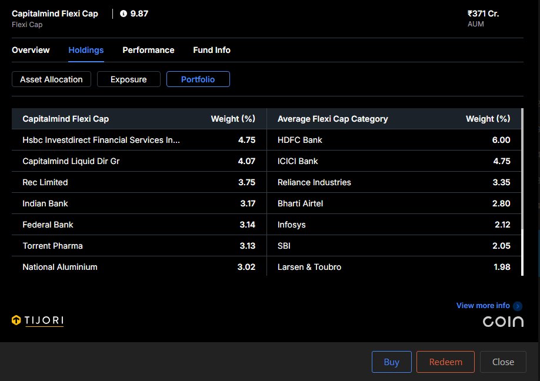The height and width of the screenshot is (381, 540).
Task: Click the 4.07 weight for Capitalmind Liquid
Action: pyautogui.click(x=246, y=161)
